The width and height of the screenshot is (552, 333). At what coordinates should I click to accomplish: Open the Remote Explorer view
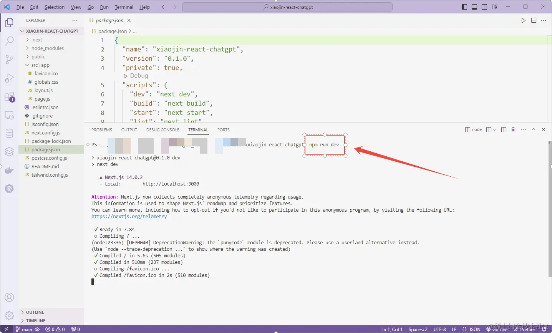pos(9,115)
